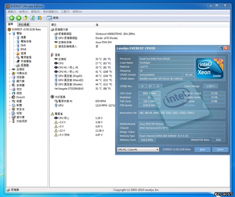The height and width of the screenshot is (197, 235).
Task: Click the 欄位 column header
Action: 72,25
